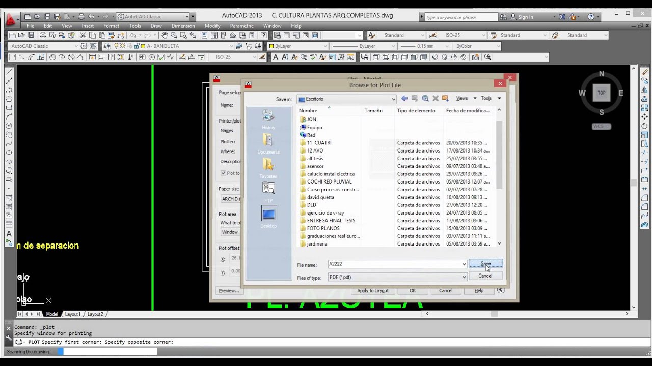The height and width of the screenshot is (366, 652).
Task: Click the drawing area horizontal scrollbar
Action: pos(527,314)
